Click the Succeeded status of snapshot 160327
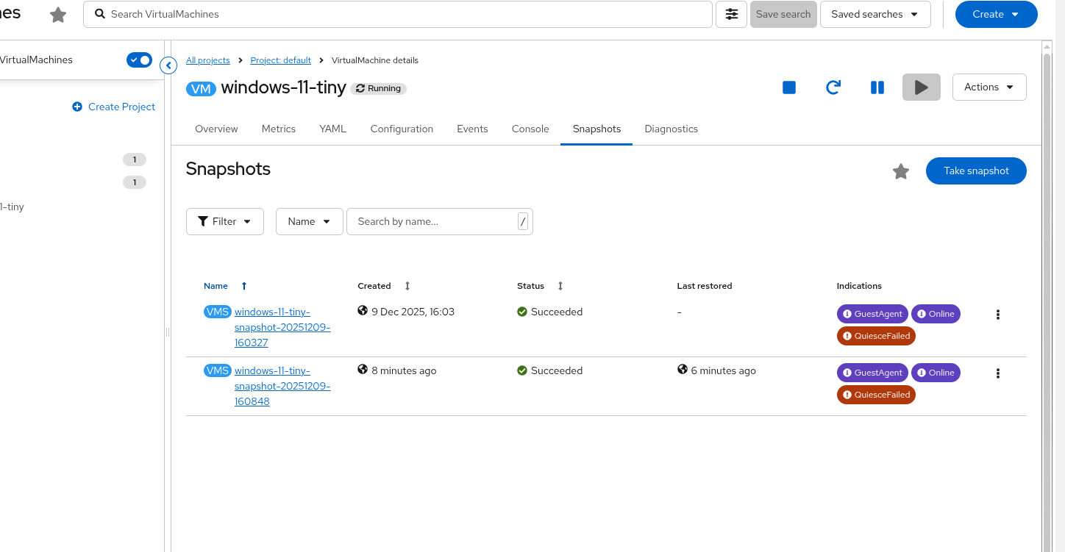Viewport: 1065px width, 552px height. pyautogui.click(x=550, y=312)
